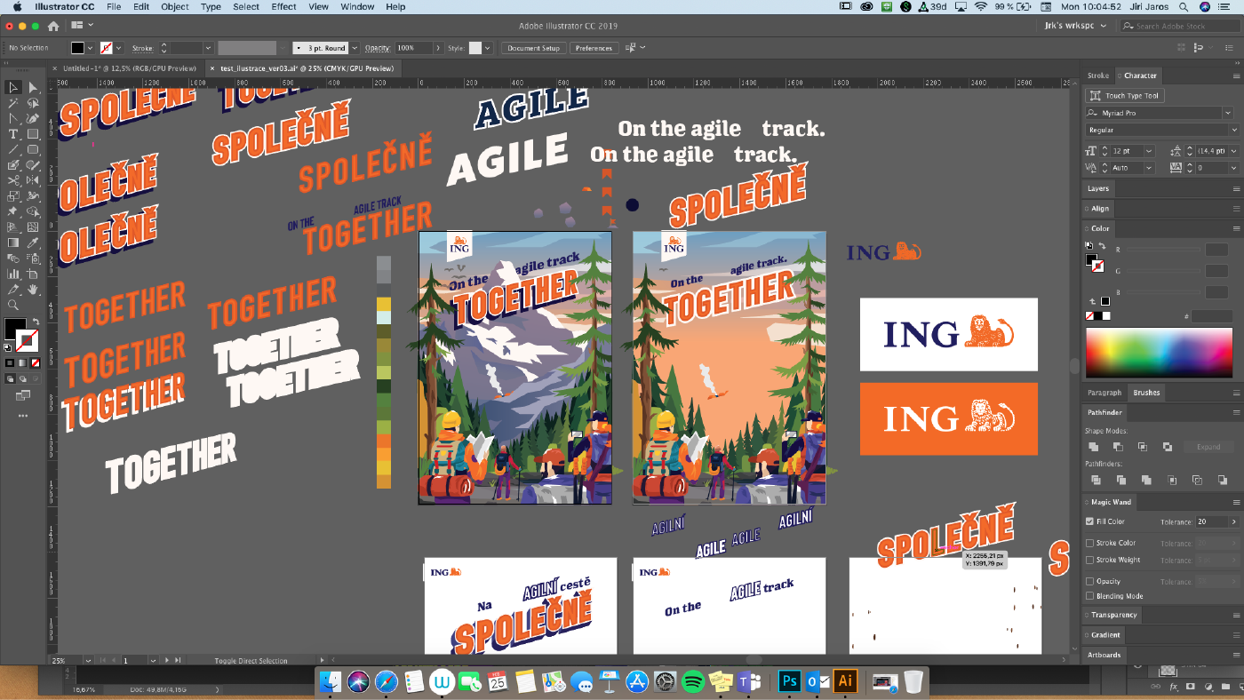This screenshot has width=1244, height=700.
Task: Open the Effect menu
Action: 284,6
